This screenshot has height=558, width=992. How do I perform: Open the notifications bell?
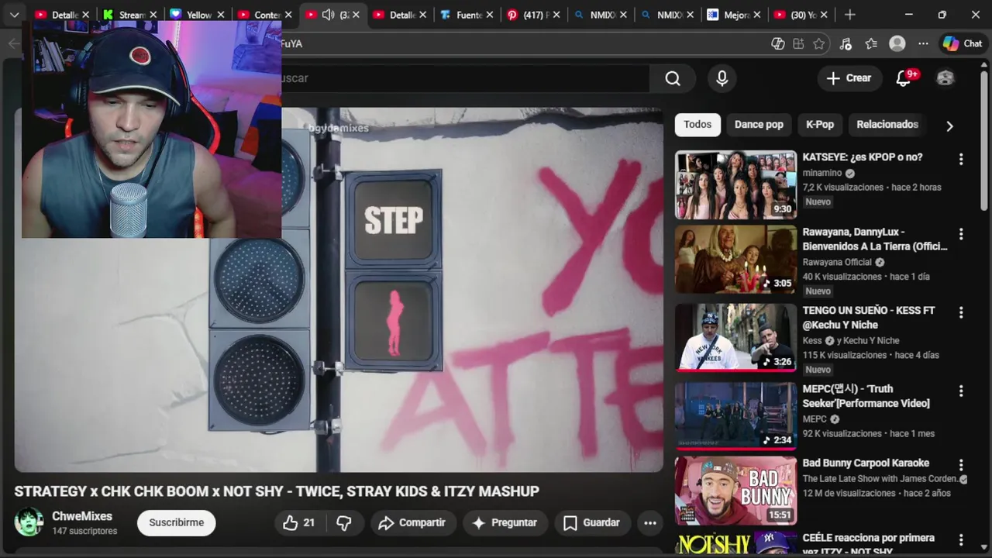903,77
